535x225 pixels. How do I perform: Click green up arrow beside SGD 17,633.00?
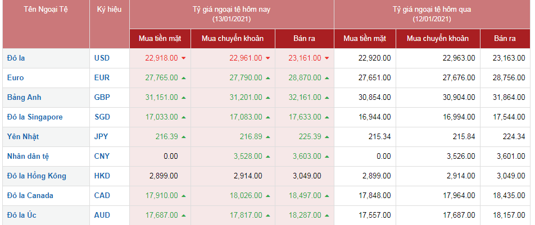coord(327,117)
